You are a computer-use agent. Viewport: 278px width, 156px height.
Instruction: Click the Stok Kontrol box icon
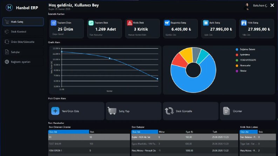[x=7, y=32]
